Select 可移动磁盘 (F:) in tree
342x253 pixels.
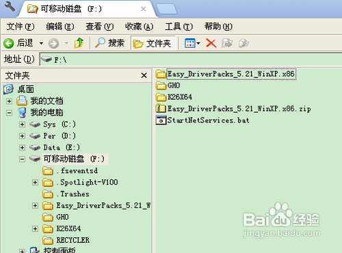click(75, 159)
